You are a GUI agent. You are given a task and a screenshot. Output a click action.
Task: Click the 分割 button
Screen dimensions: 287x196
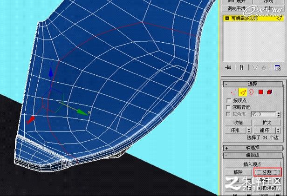pyautogui.click(x=267, y=172)
